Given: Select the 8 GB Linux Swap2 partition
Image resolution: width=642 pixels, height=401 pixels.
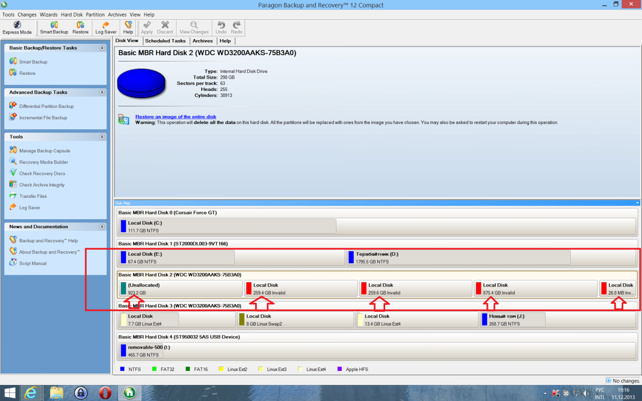Looking at the screenshot, I should point(295,320).
